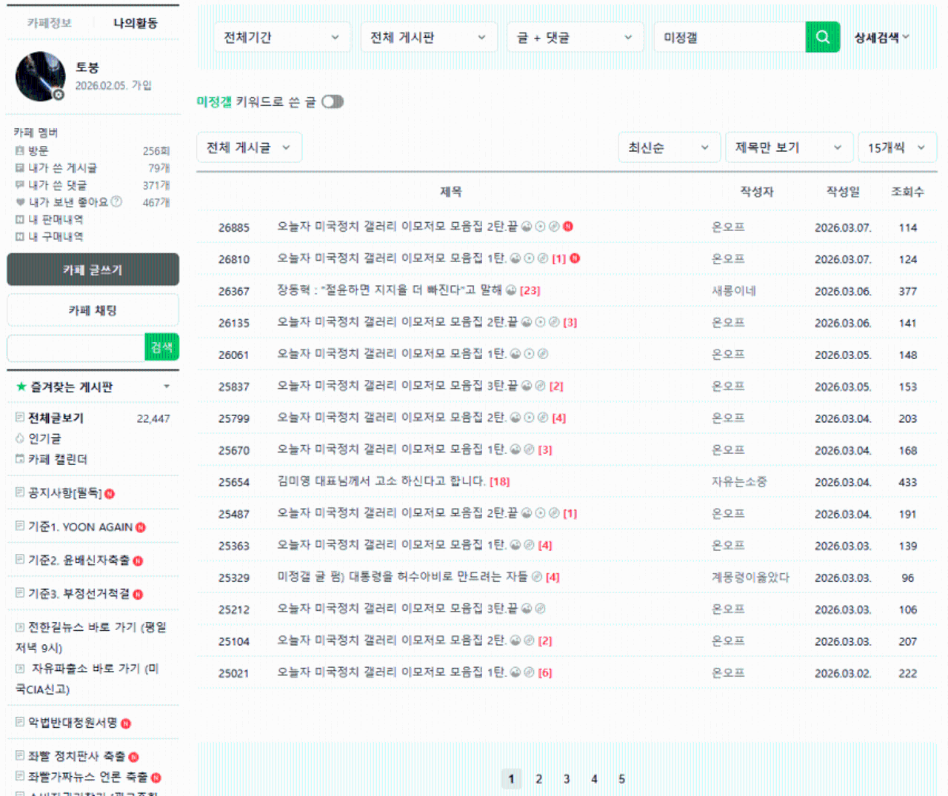
Task: Click the sidebar search input field
Action: point(76,347)
